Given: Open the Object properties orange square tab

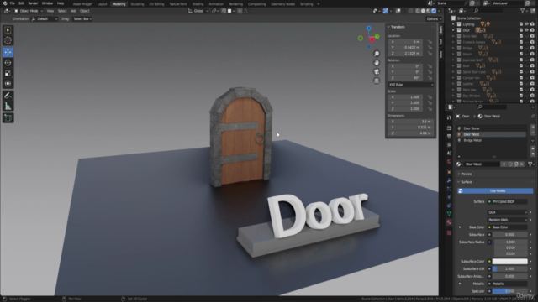Looking at the screenshot, I should [x=449, y=172].
